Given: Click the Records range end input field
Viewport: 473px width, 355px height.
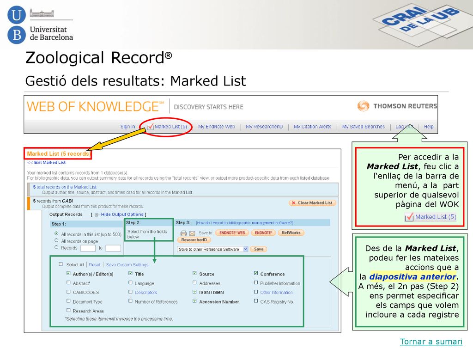Looking at the screenshot, I should pos(113,248).
